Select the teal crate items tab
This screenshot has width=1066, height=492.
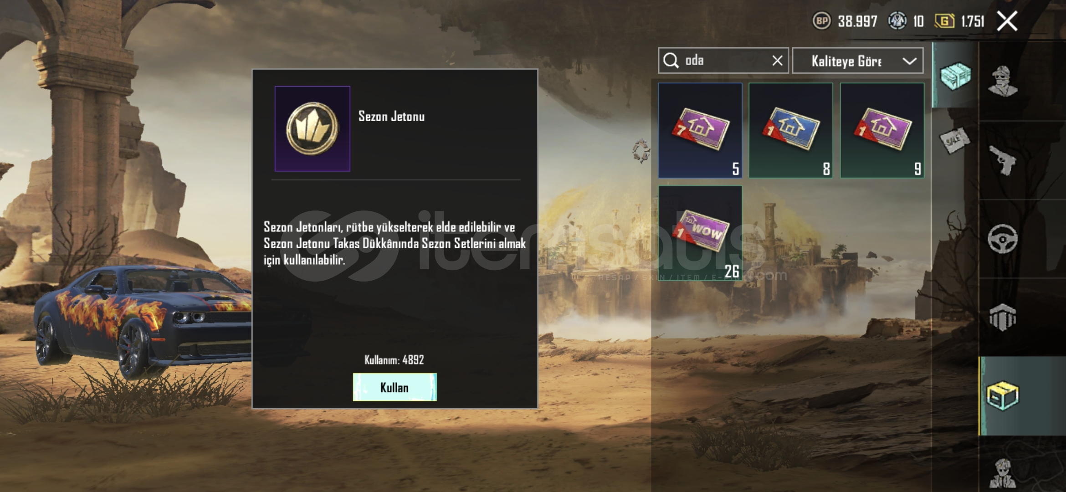[x=955, y=76]
